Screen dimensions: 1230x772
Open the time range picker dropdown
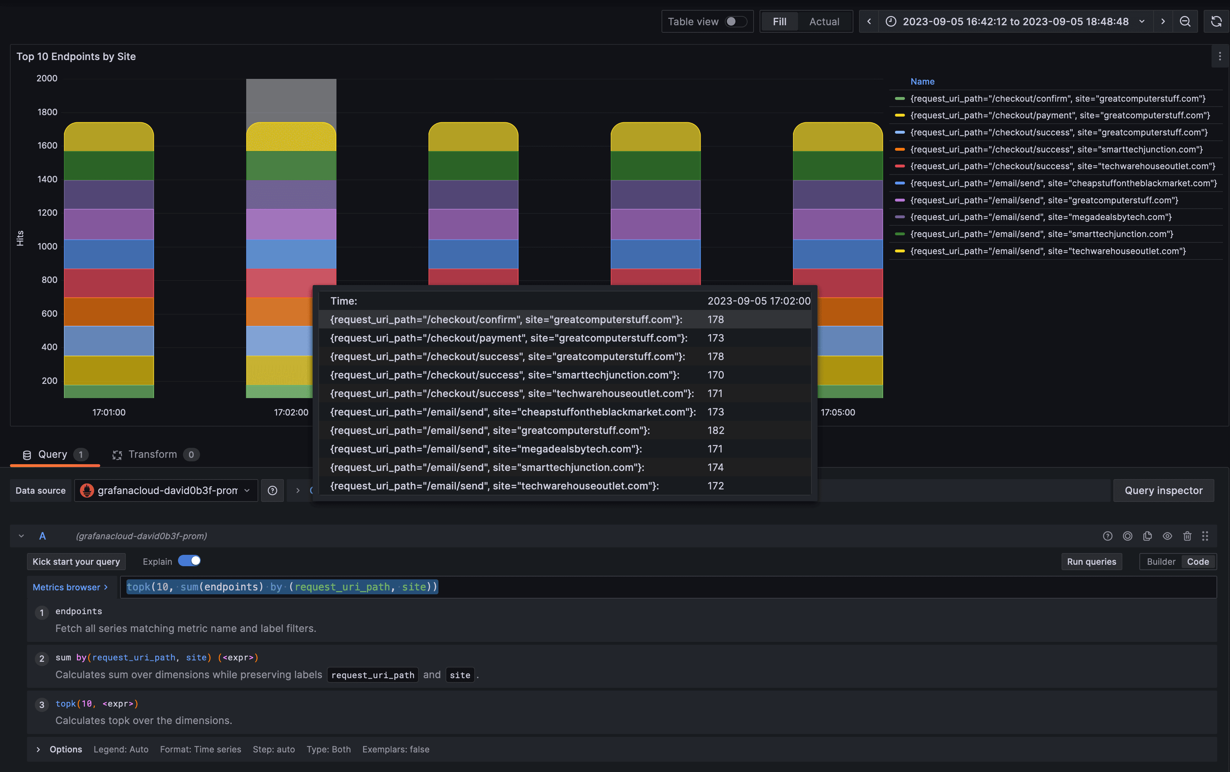click(1016, 21)
